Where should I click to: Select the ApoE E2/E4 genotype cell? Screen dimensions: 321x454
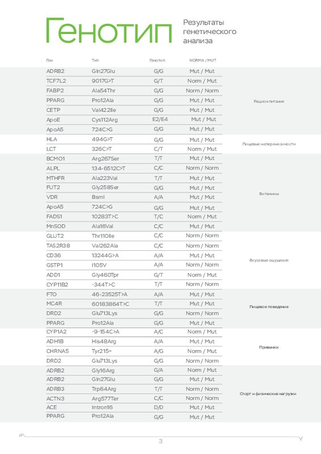(160, 119)
